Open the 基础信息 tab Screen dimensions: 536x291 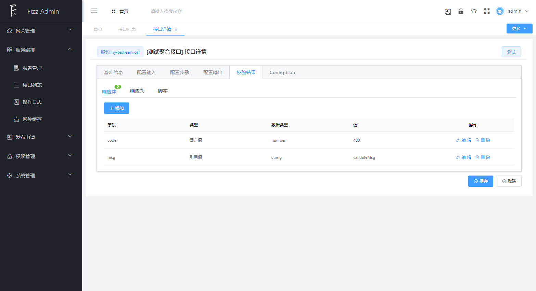113,72
